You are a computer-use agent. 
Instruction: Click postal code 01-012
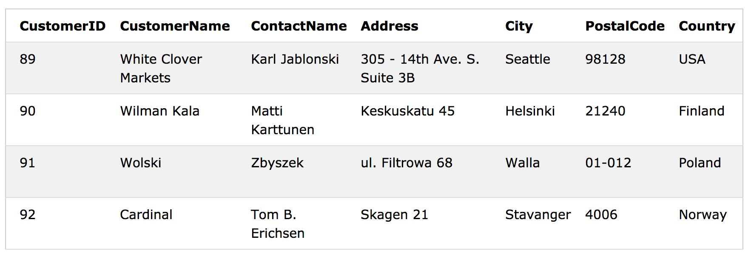point(608,163)
